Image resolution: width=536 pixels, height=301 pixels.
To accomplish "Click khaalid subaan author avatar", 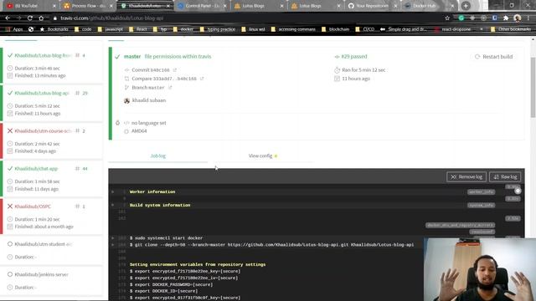I will pyautogui.click(x=126, y=100).
